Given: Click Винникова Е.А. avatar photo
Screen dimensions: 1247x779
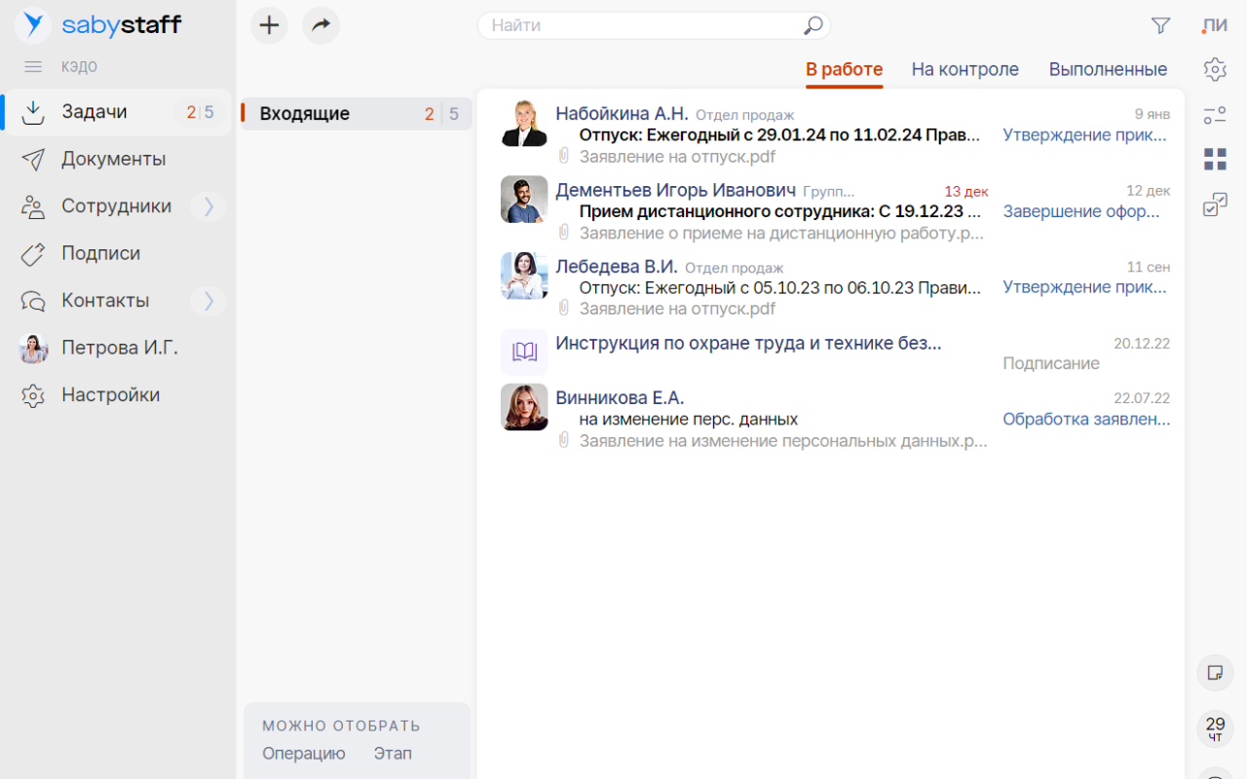Looking at the screenshot, I should [x=524, y=407].
